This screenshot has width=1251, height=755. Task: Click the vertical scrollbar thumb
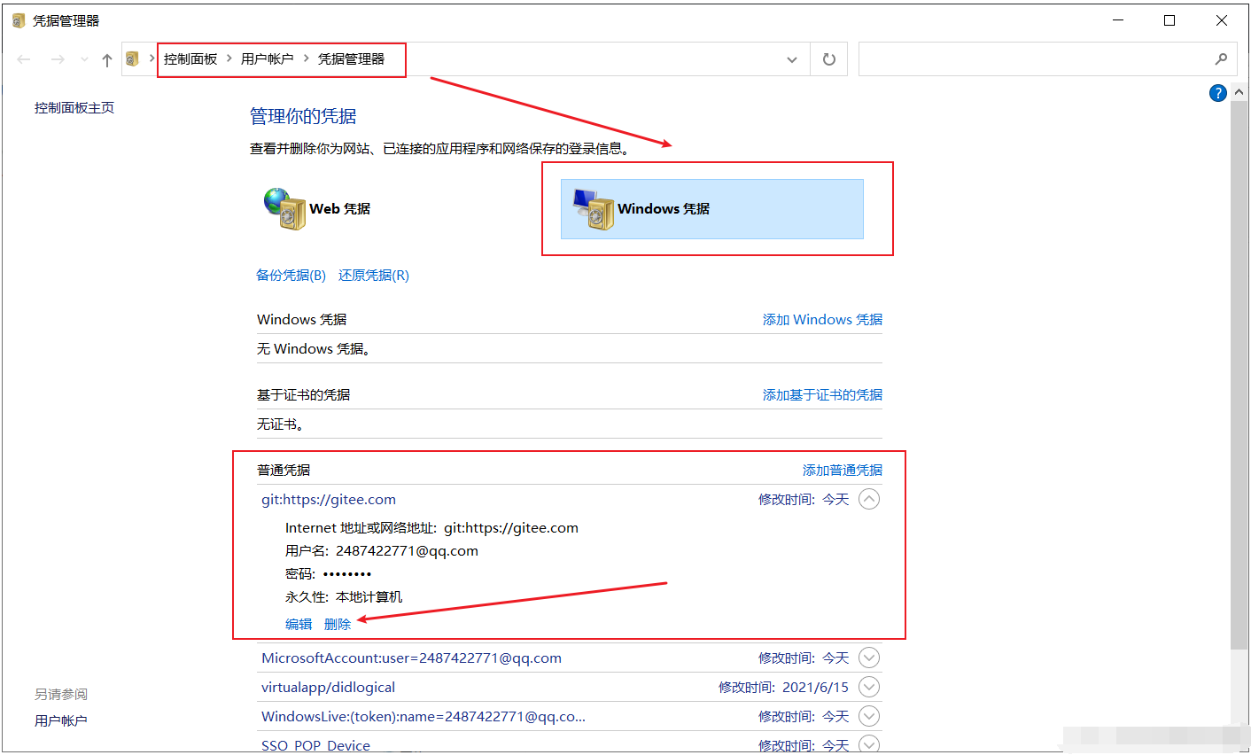[x=1239, y=376]
